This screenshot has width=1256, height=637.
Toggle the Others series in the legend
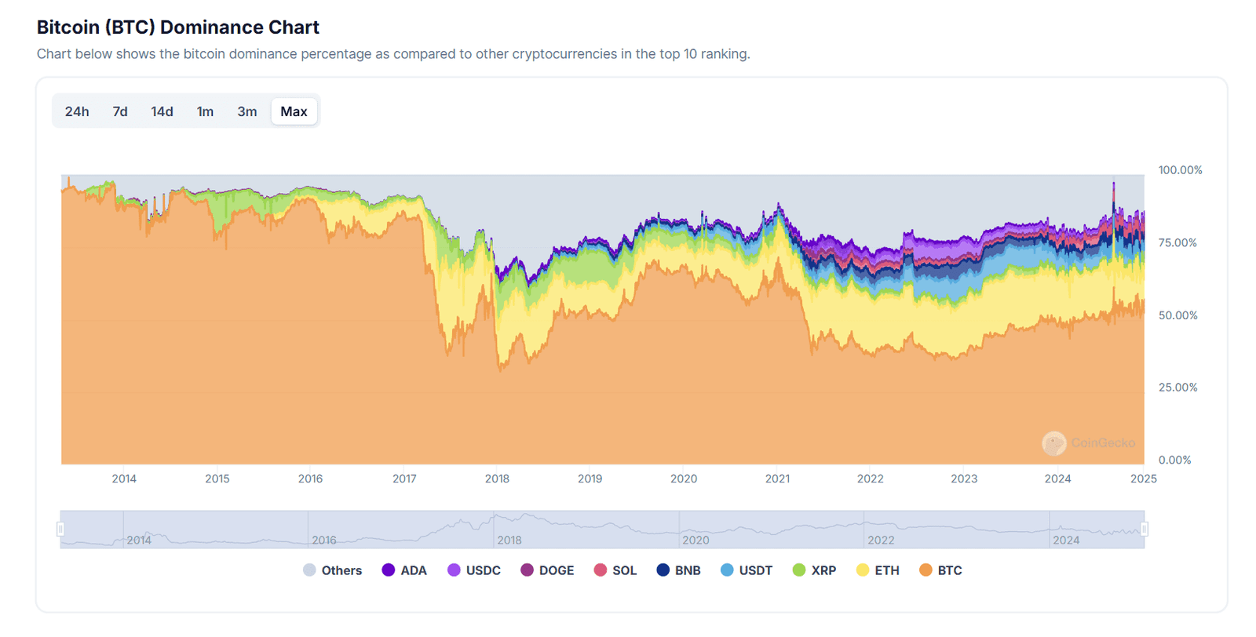pyautogui.click(x=333, y=570)
